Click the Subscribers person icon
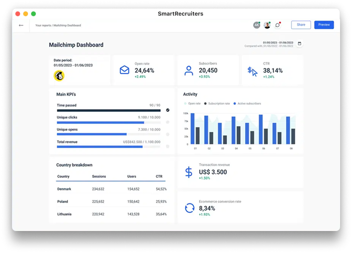This screenshot has height=253, width=352. pos(188,71)
